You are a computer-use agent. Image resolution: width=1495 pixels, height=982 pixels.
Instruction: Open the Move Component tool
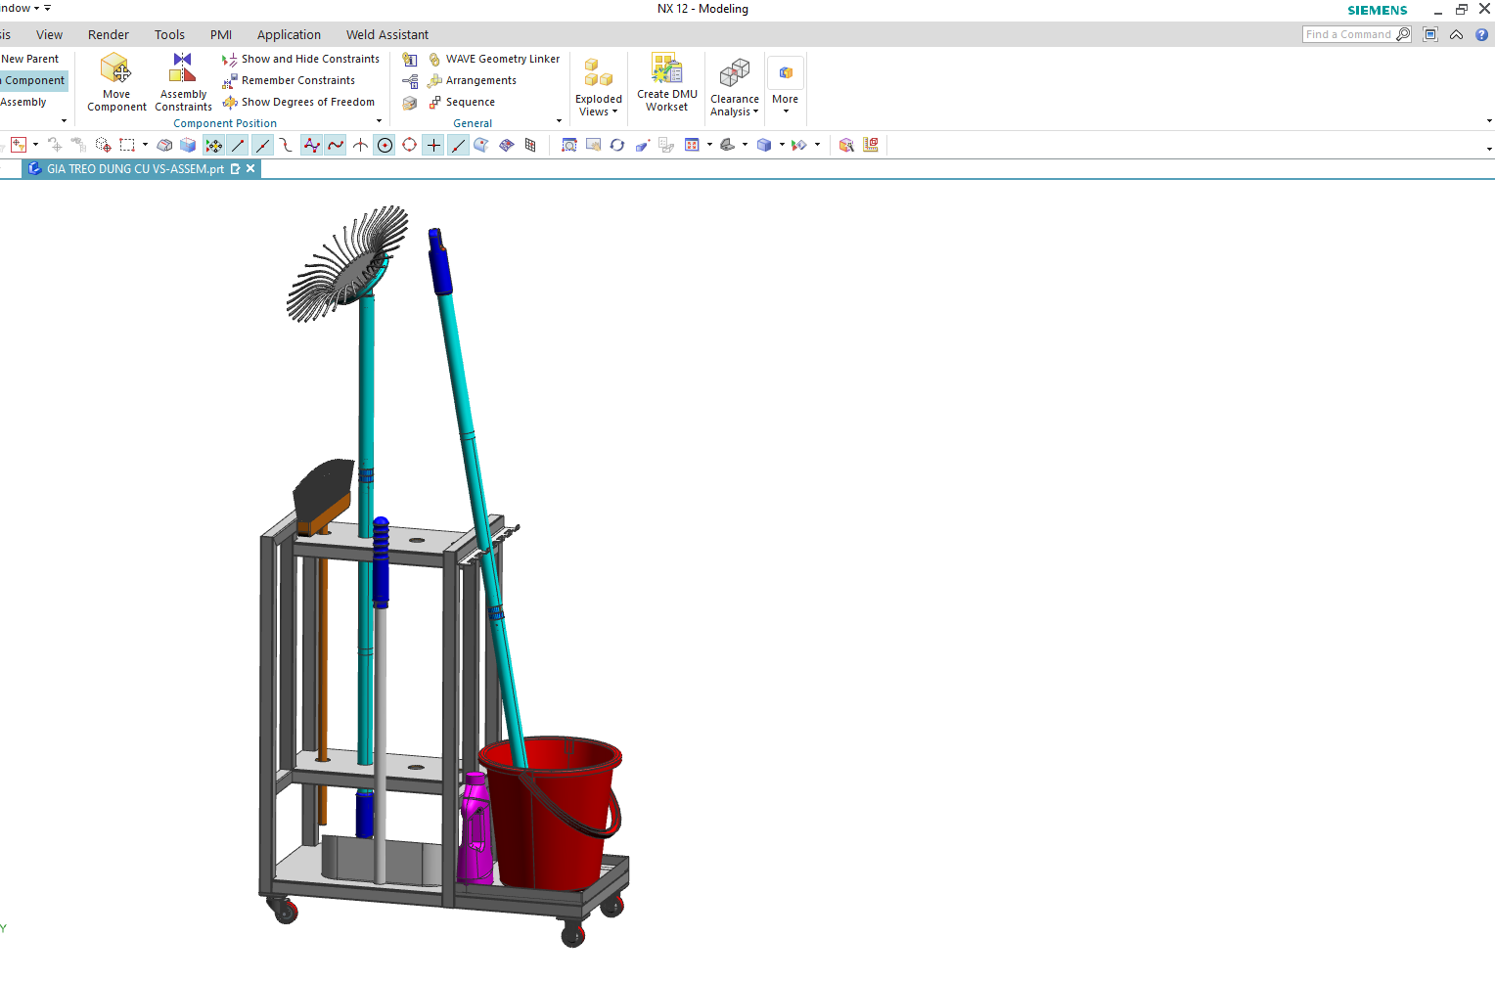116,82
